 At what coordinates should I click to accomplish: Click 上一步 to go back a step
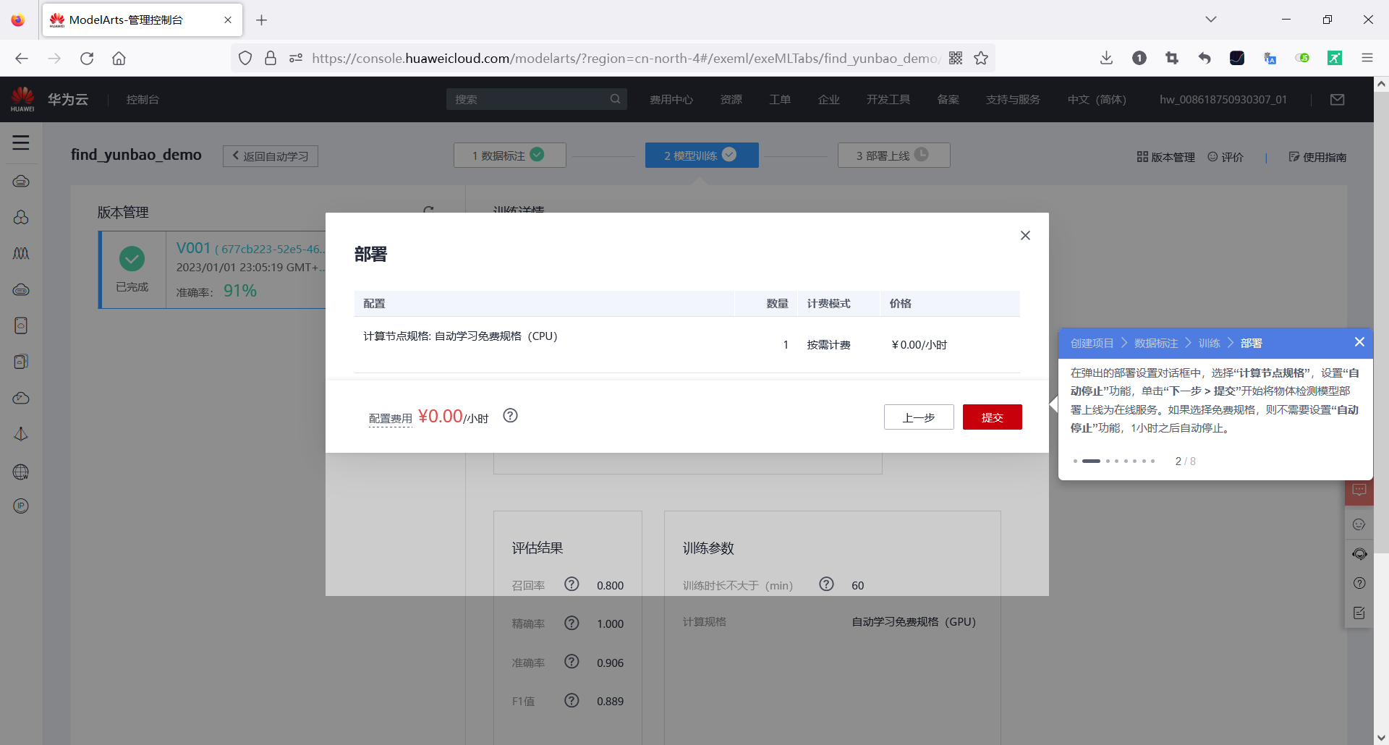pyautogui.click(x=919, y=417)
